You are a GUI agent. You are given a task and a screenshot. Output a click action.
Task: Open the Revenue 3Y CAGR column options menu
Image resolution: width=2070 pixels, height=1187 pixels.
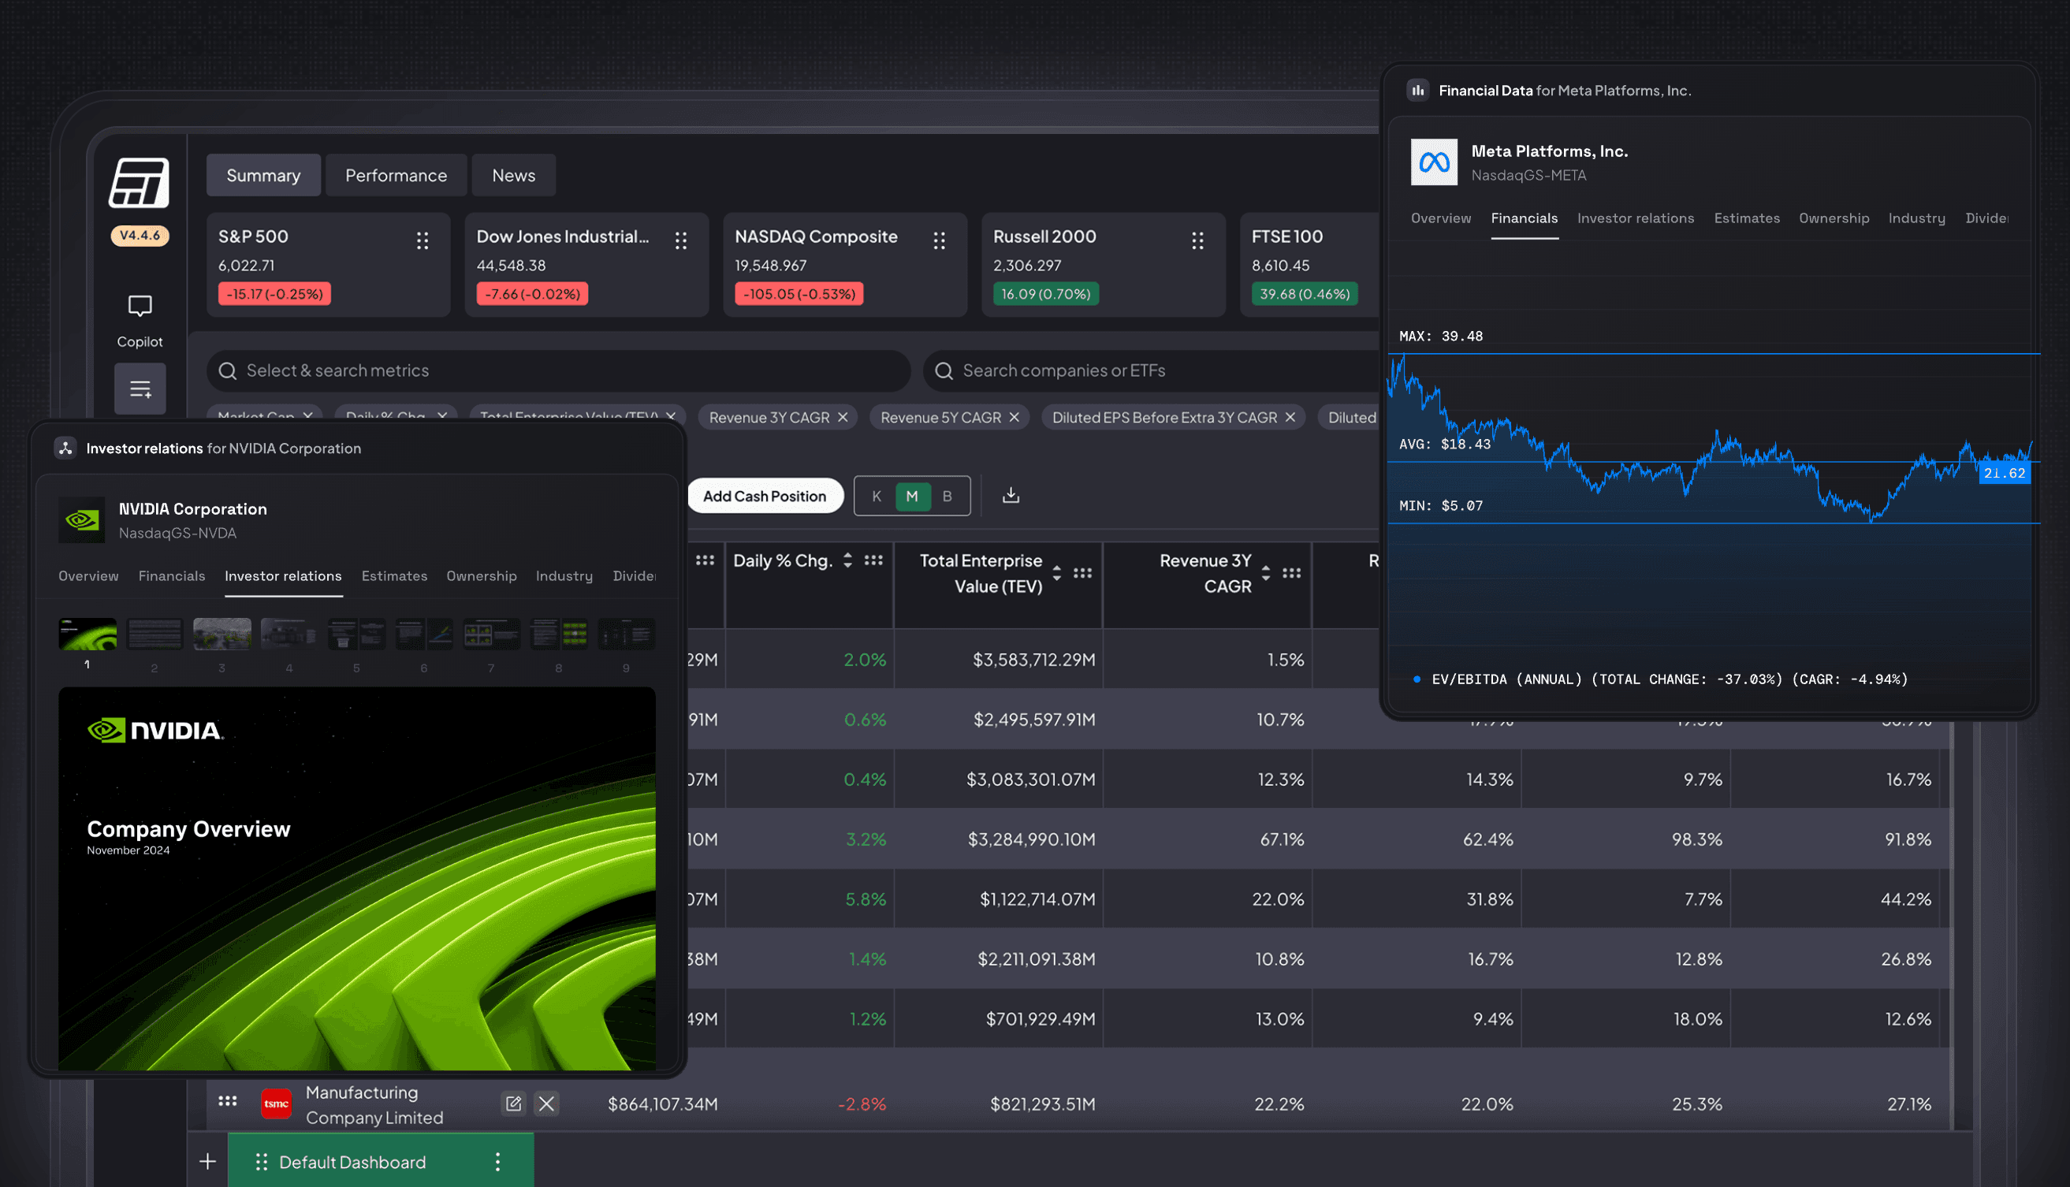(x=1292, y=572)
